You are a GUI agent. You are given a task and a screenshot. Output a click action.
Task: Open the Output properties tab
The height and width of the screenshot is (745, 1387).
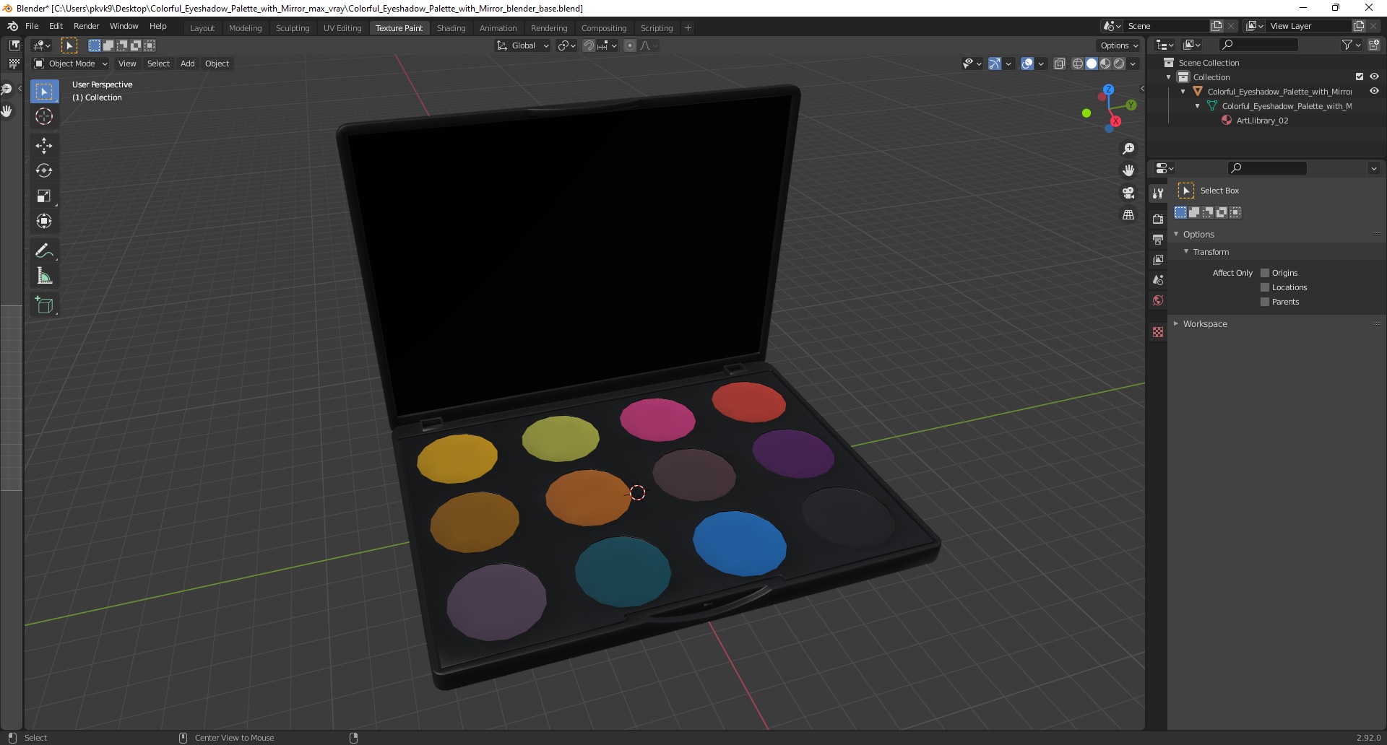tap(1158, 239)
